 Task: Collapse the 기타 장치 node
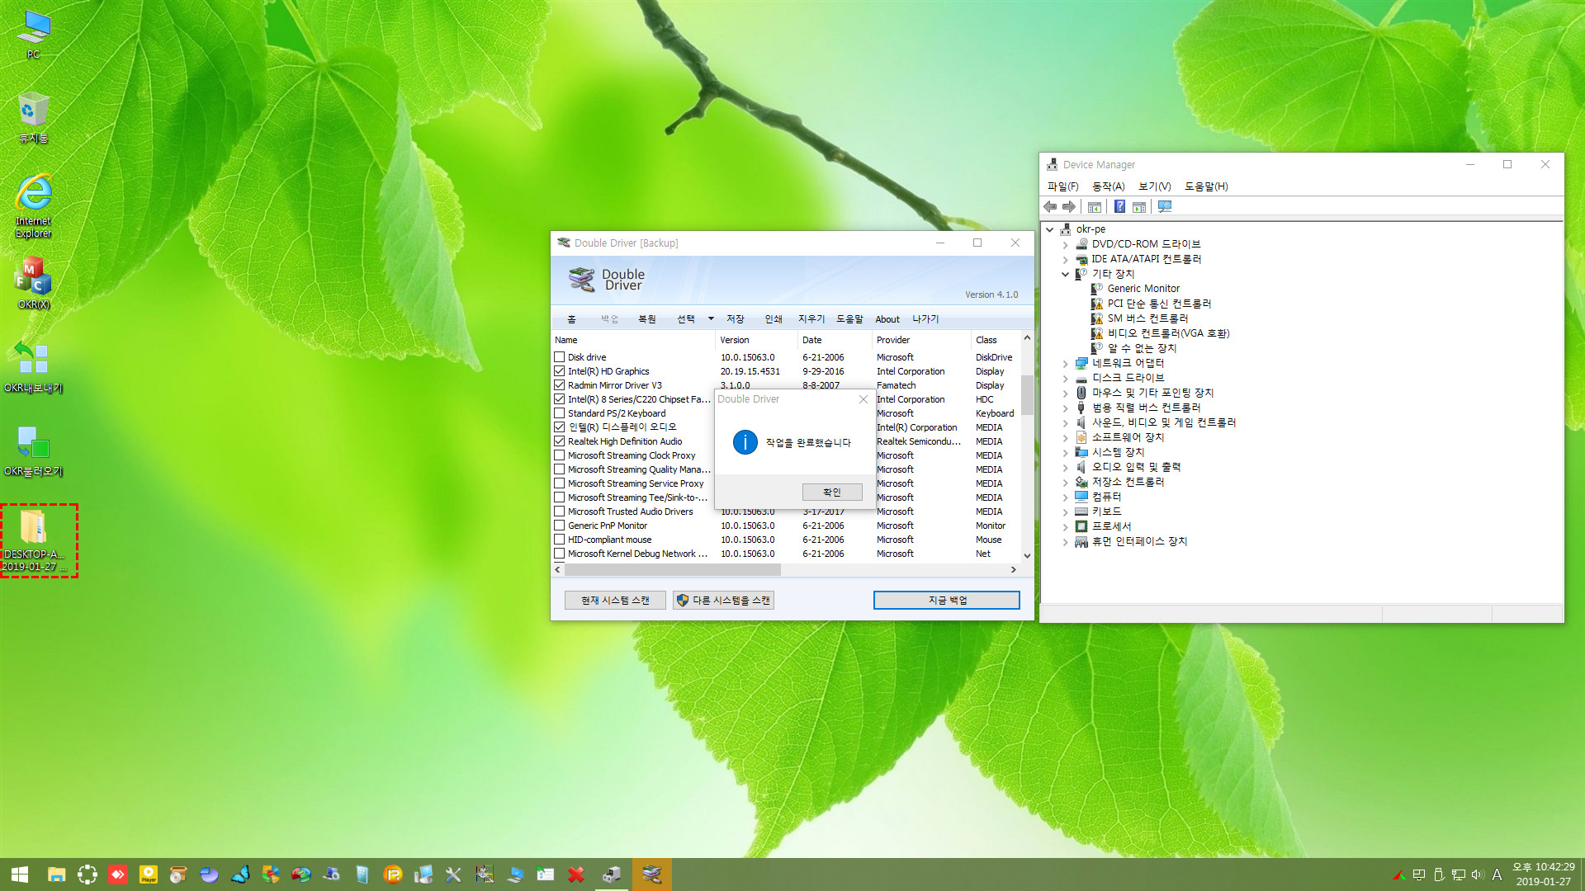point(1065,274)
